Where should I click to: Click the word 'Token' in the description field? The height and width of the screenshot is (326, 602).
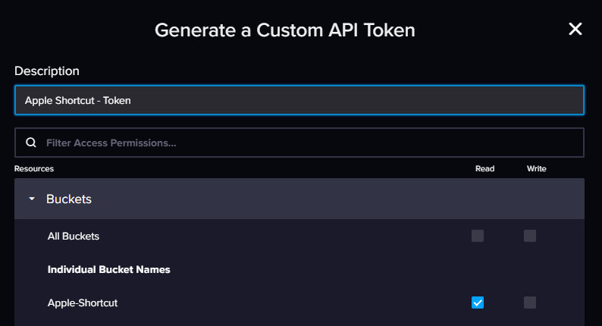(118, 100)
